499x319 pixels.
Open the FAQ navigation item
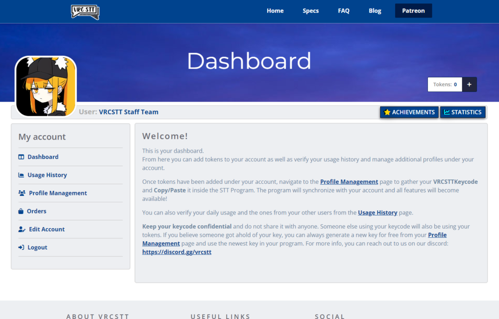(344, 11)
